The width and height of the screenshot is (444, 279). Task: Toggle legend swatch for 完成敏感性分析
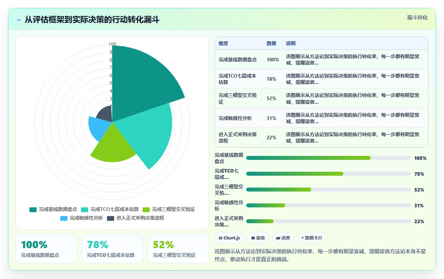pos(64,218)
